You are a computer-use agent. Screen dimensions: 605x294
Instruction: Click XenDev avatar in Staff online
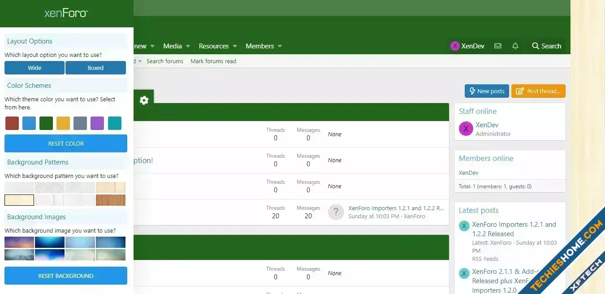tap(466, 129)
